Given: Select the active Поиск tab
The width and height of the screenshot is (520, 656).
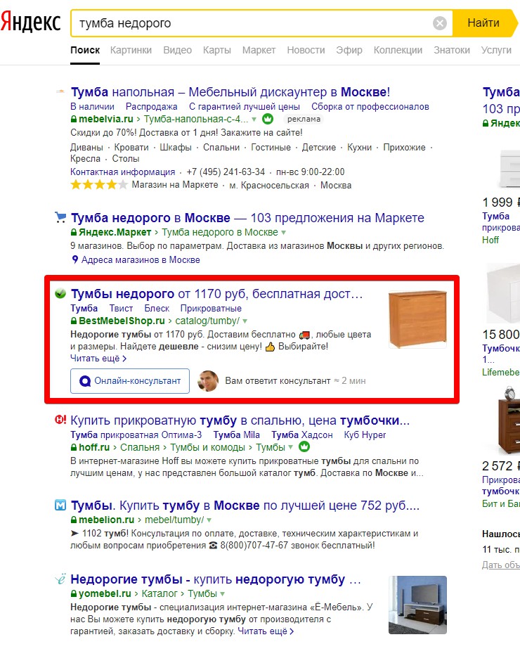Looking at the screenshot, I should point(85,50).
